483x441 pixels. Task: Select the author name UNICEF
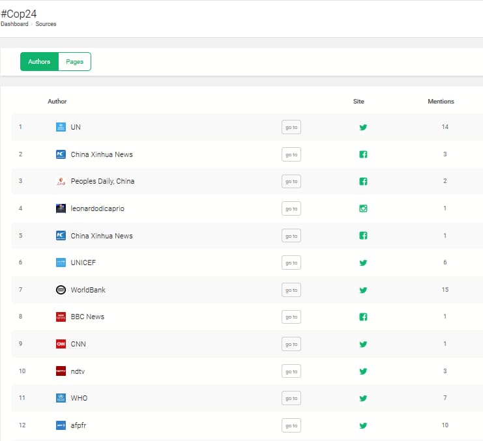(83, 263)
